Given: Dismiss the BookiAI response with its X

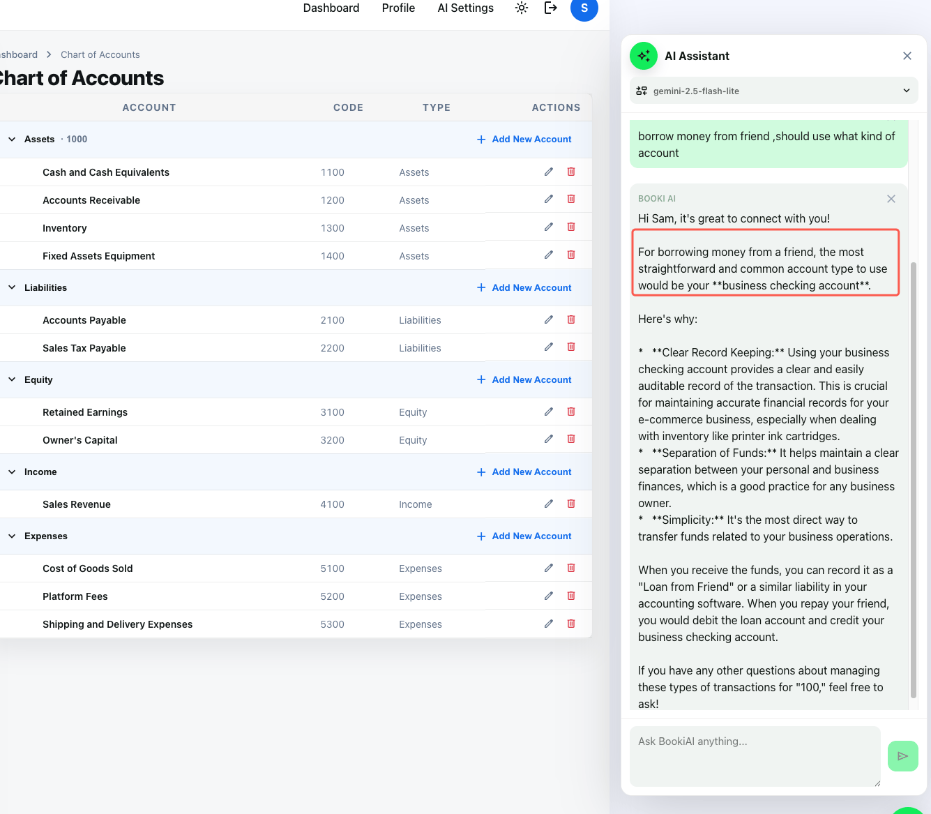Looking at the screenshot, I should 891,198.
